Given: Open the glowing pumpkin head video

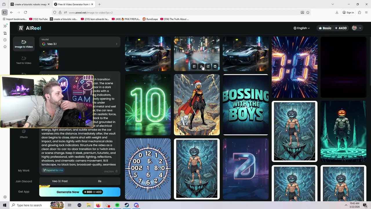Looking at the screenshot, I should (x=343, y=131).
